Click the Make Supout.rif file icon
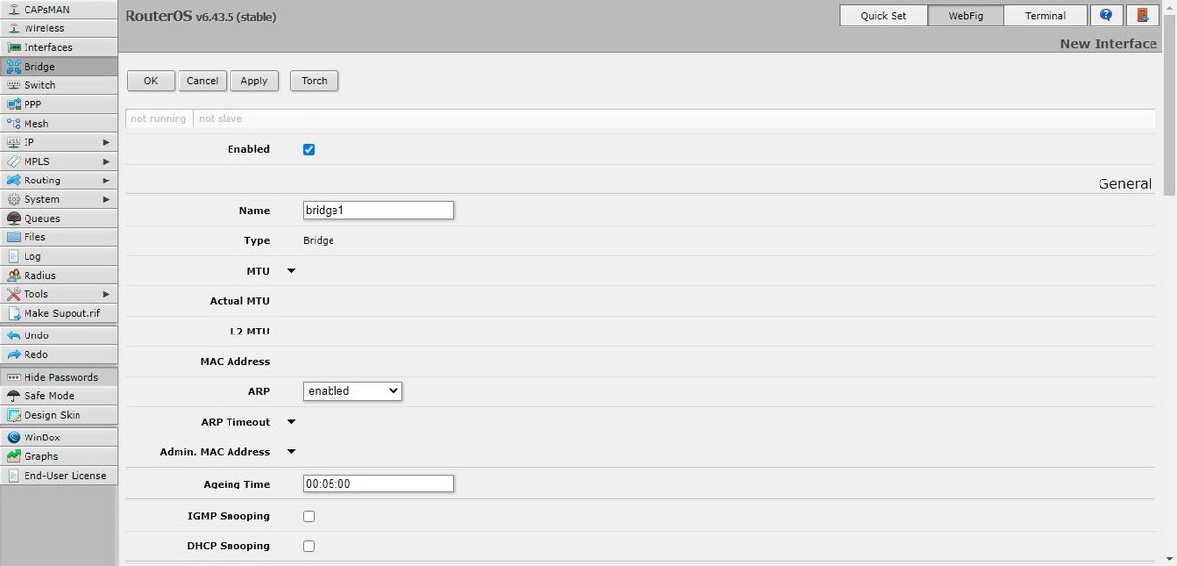Image resolution: width=1177 pixels, height=566 pixels. pyautogui.click(x=14, y=313)
